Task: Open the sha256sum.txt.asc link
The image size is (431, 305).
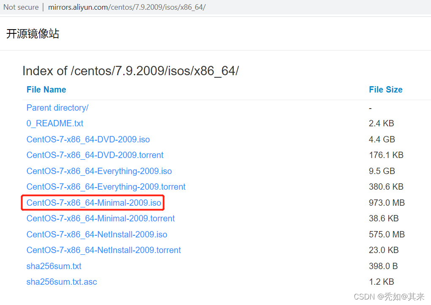Action: tap(62, 282)
